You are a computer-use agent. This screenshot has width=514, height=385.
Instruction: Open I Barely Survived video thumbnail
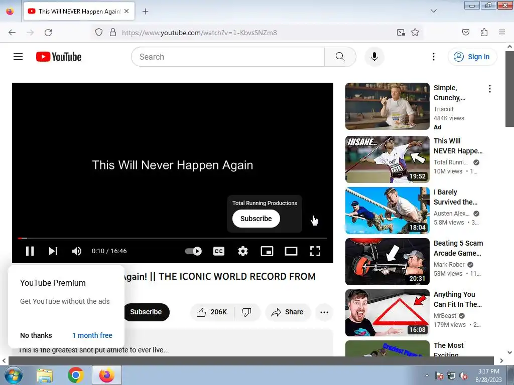click(388, 211)
